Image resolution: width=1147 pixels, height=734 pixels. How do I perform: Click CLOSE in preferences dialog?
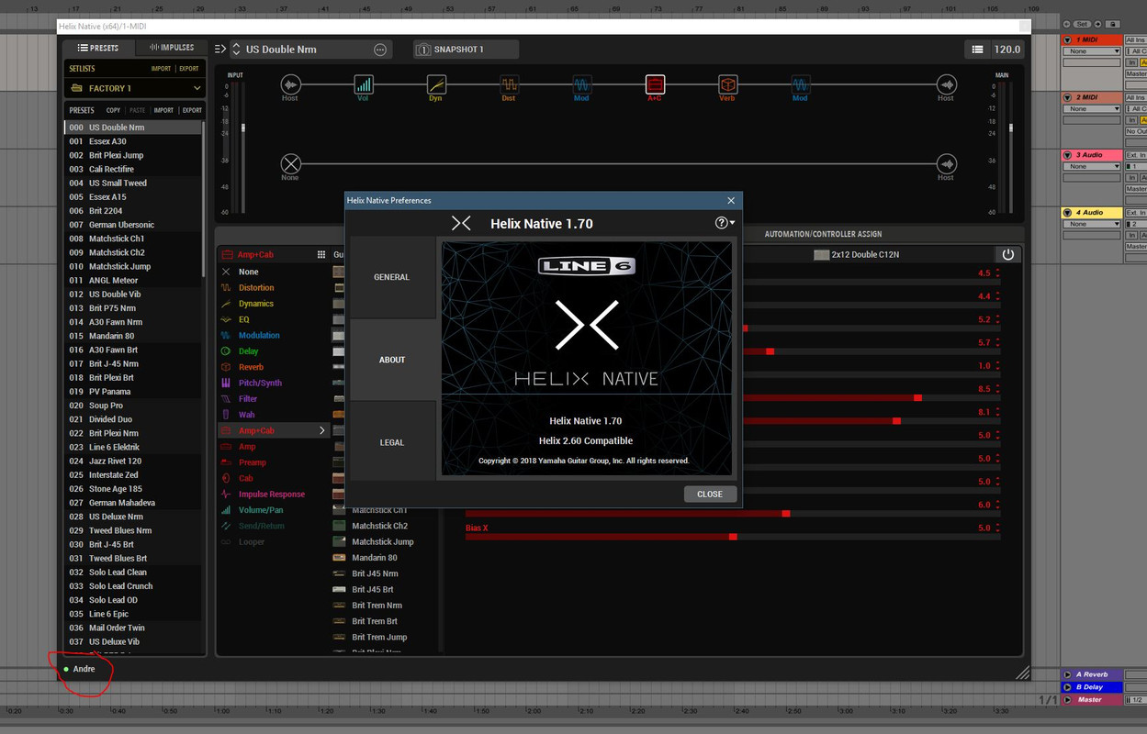click(710, 494)
